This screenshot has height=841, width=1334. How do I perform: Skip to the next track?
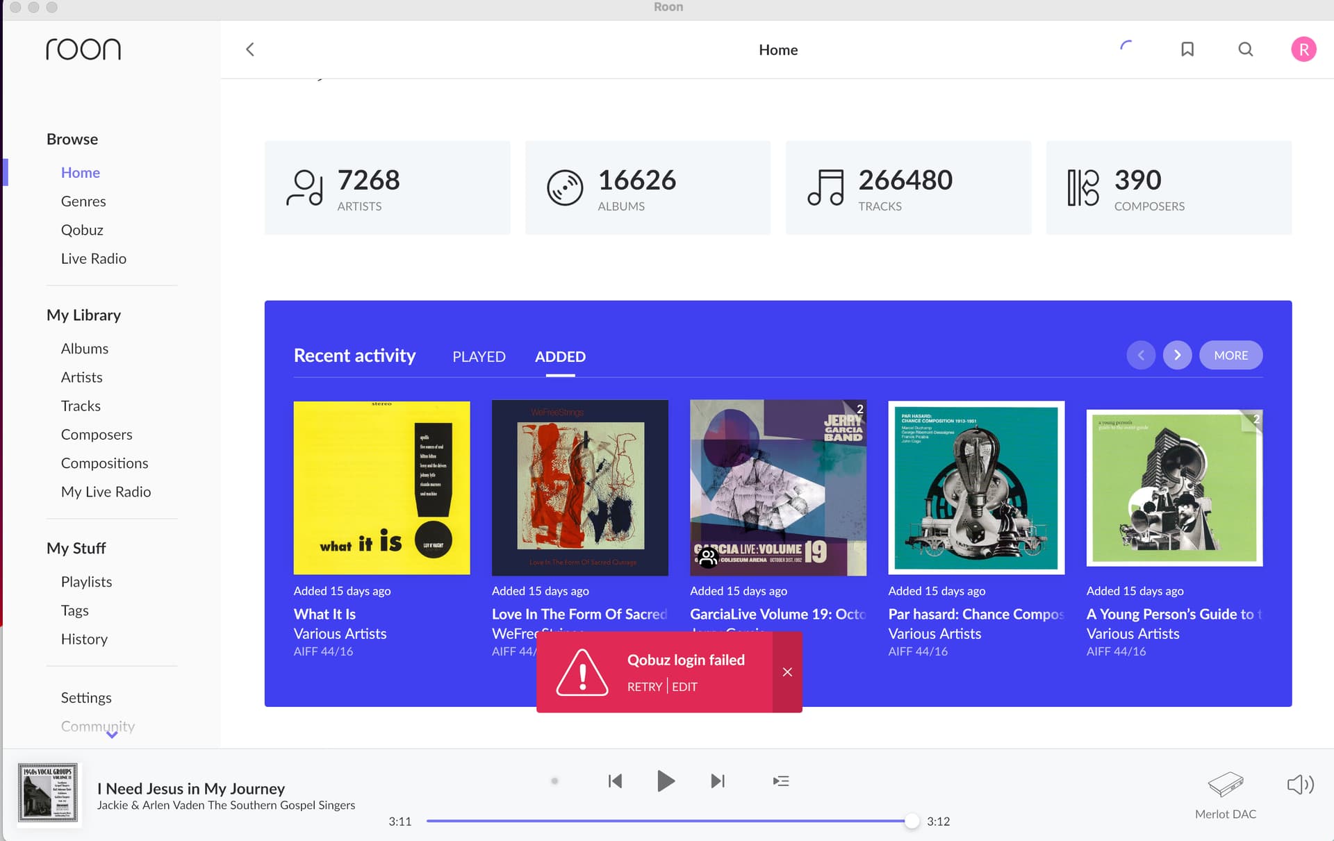tap(718, 781)
